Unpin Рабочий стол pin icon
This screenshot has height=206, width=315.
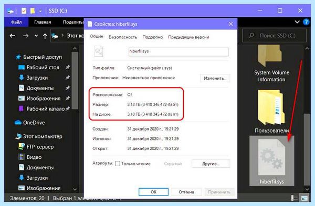coord(68,67)
